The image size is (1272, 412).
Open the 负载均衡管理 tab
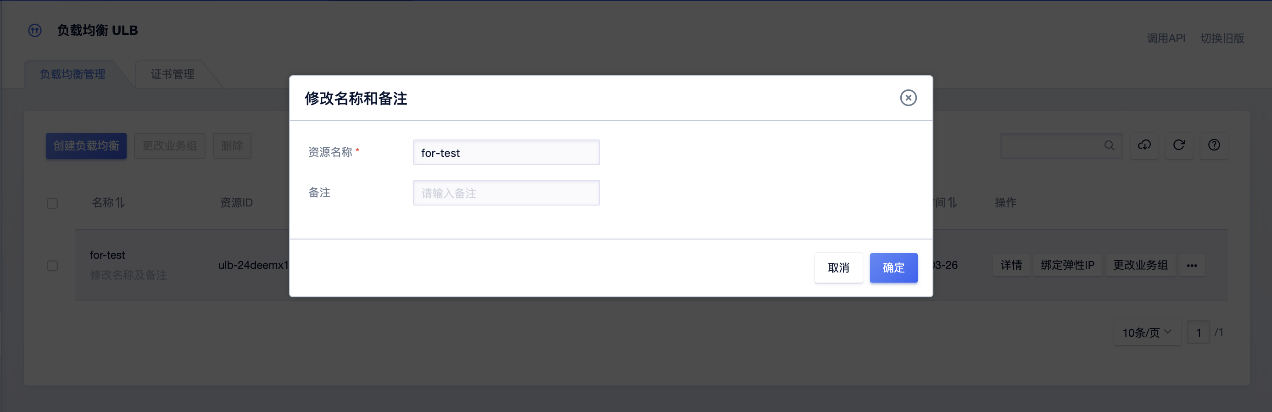pyautogui.click(x=72, y=74)
